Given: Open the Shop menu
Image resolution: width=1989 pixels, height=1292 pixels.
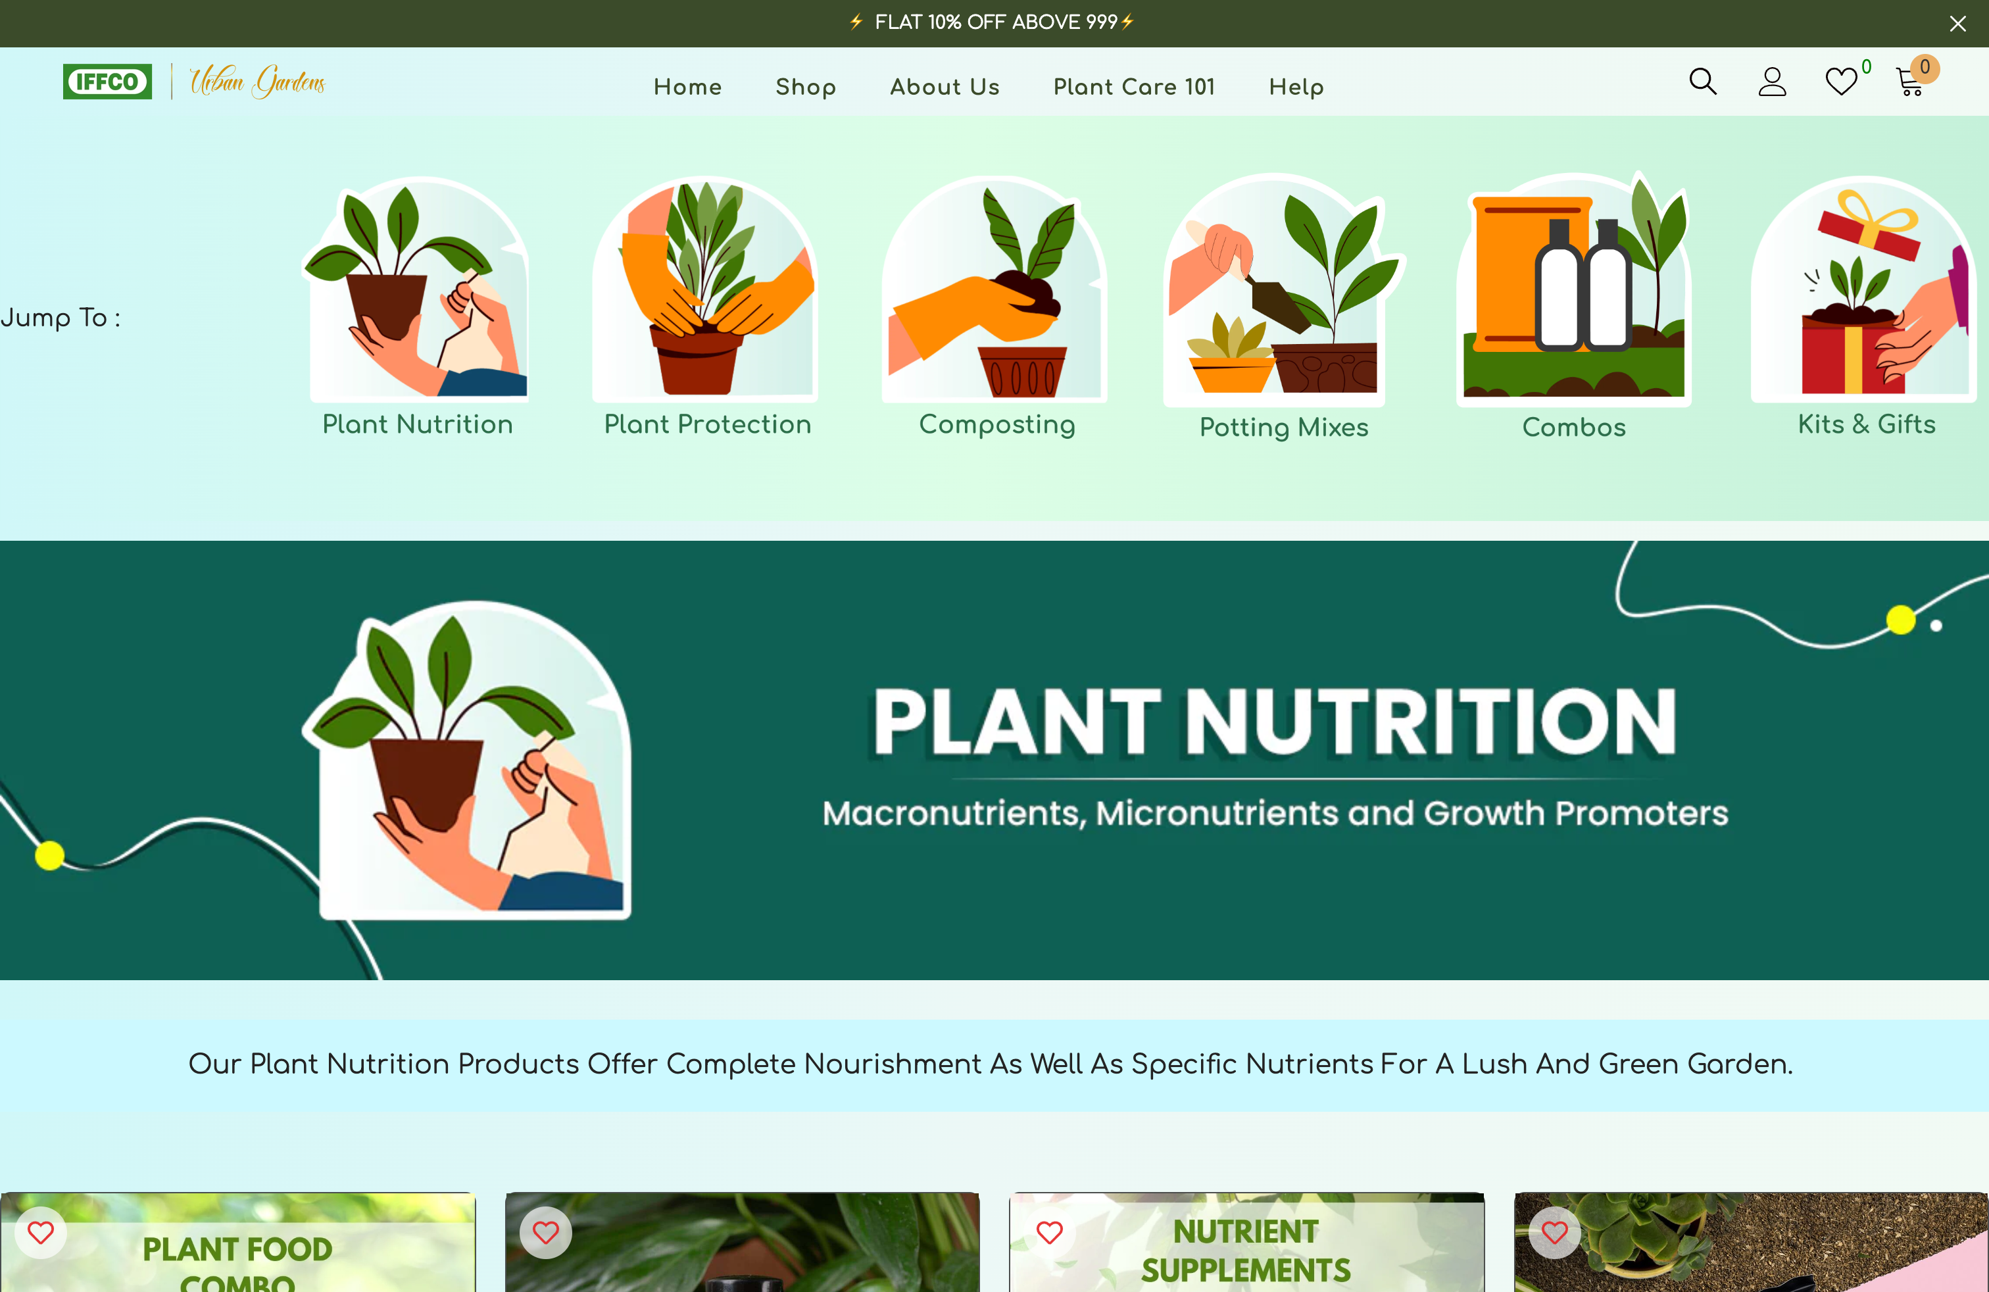Looking at the screenshot, I should pyautogui.click(x=806, y=87).
